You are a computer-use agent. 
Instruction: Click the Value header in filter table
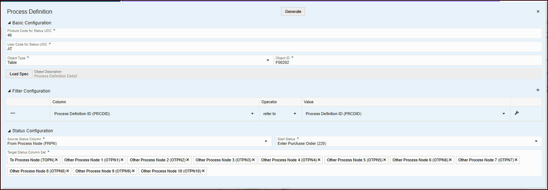(x=309, y=102)
